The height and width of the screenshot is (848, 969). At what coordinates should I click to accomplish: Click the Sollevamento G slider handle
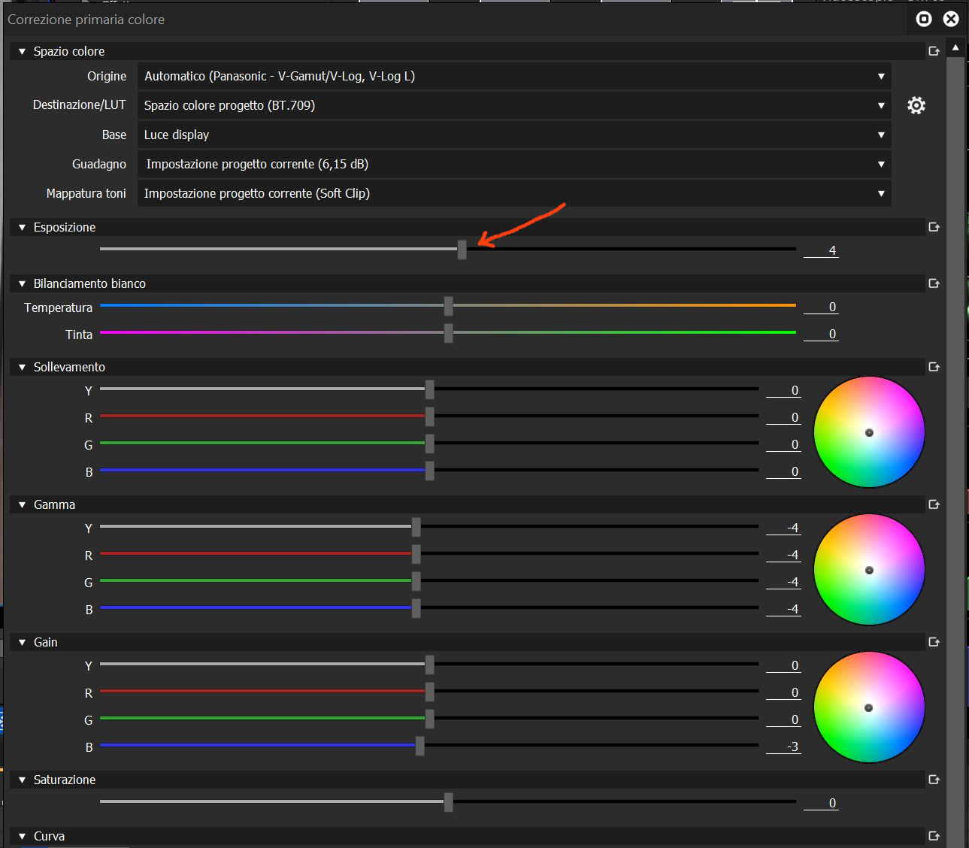click(x=430, y=444)
